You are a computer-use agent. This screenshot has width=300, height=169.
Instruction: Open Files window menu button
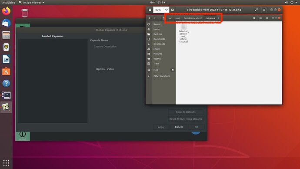click(267, 18)
